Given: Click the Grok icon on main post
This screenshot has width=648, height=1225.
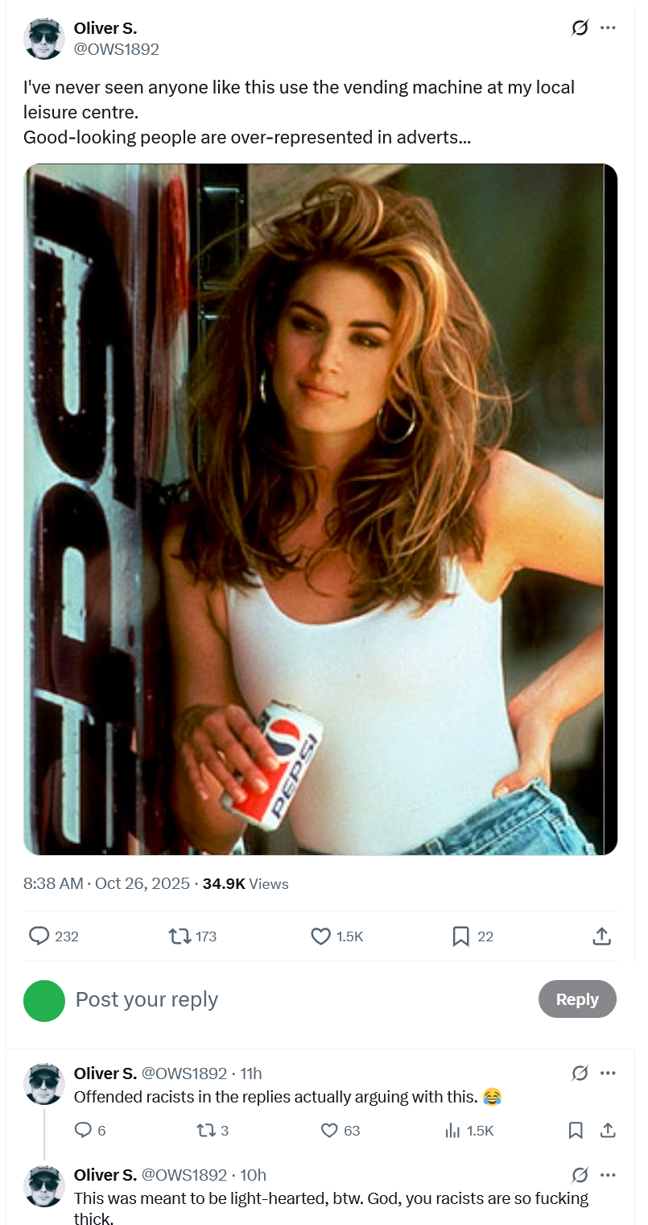Looking at the screenshot, I should point(580,28).
